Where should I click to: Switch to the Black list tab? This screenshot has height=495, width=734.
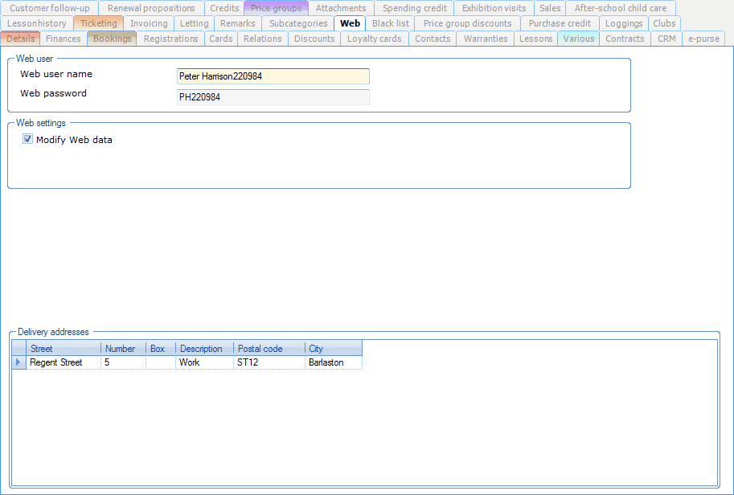click(390, 23)
